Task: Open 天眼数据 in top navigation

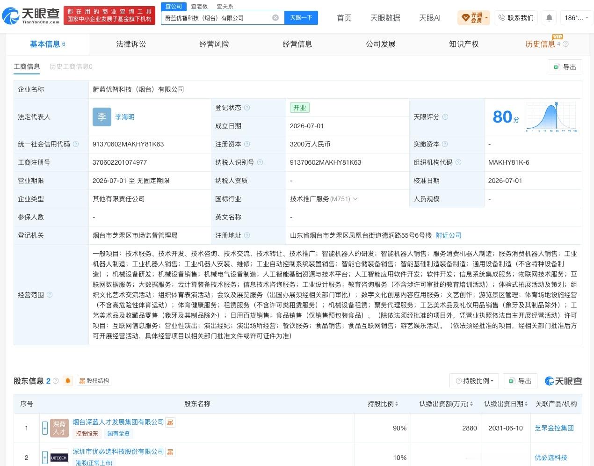Action: [x=385, y=18]
